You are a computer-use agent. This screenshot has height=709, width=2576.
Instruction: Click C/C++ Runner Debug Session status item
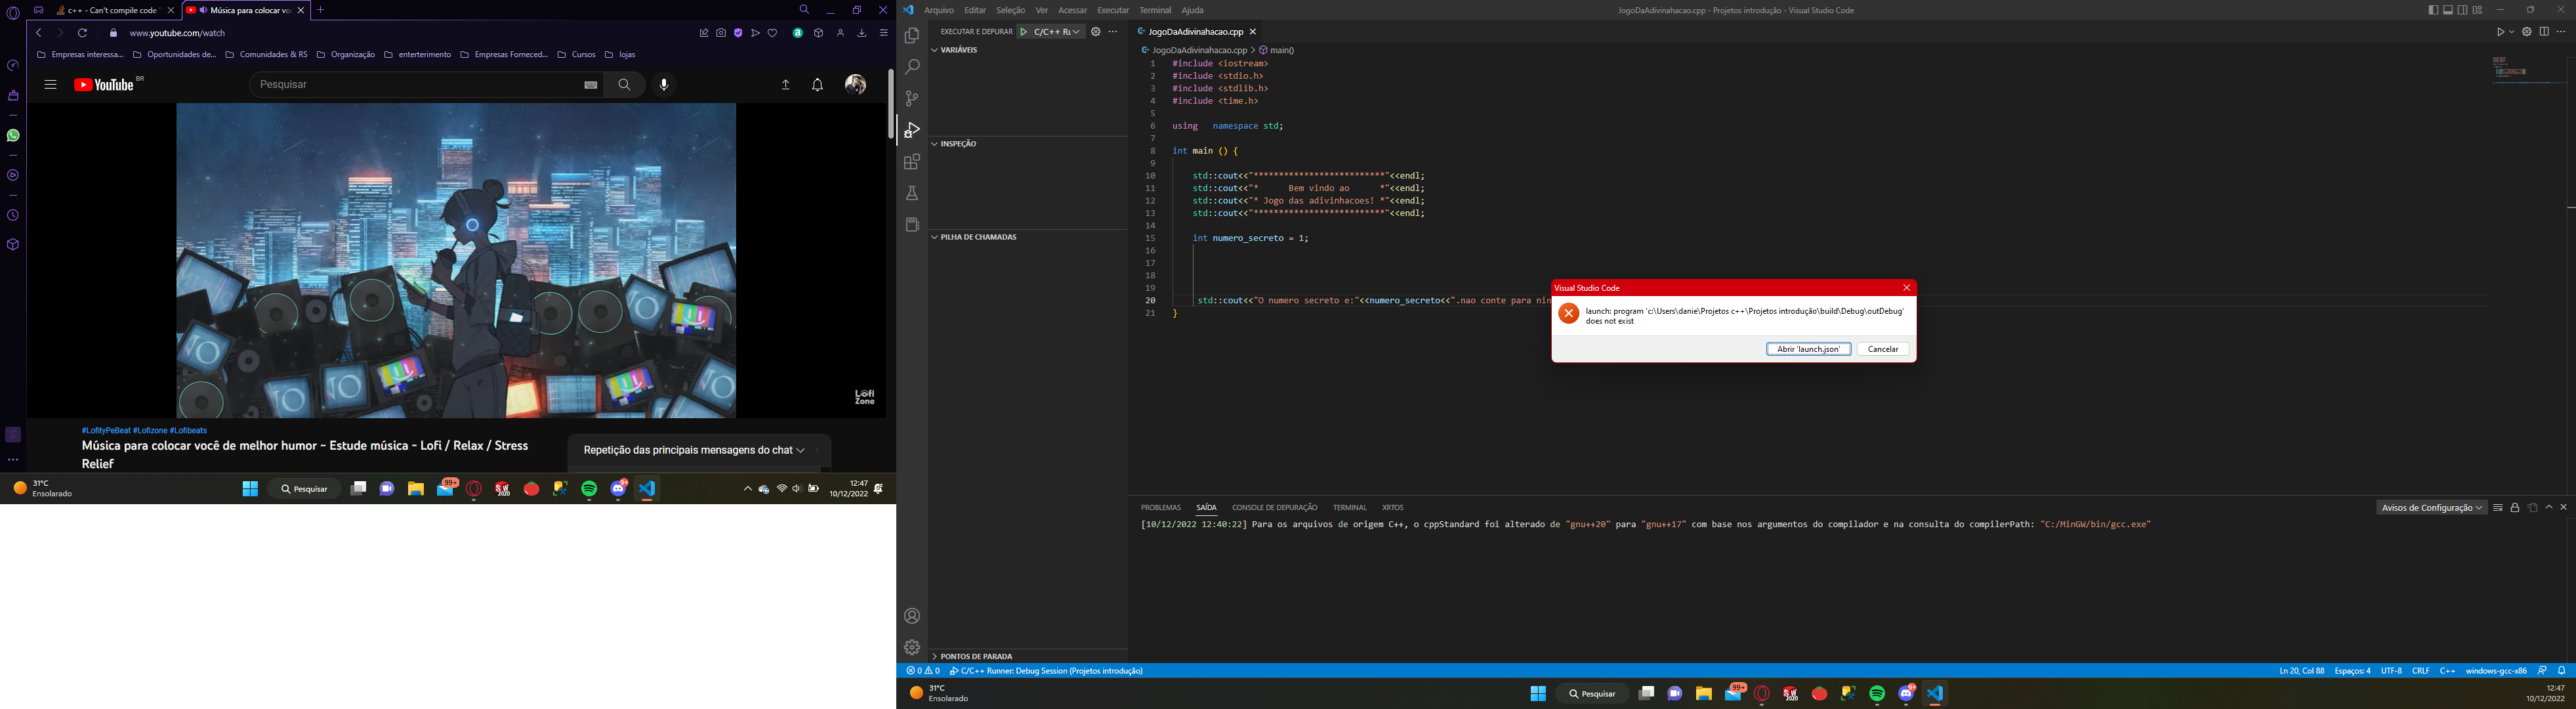point(1046,671)
